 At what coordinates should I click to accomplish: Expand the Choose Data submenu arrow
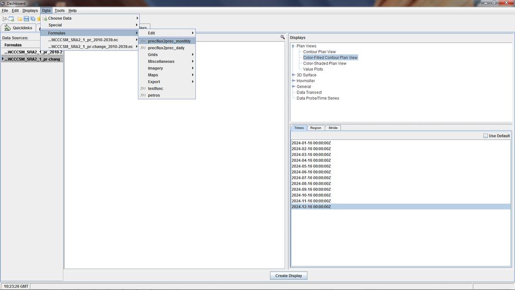click(137, 19)
